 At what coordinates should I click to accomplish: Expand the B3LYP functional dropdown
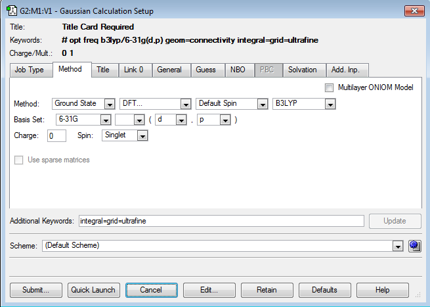304,104
